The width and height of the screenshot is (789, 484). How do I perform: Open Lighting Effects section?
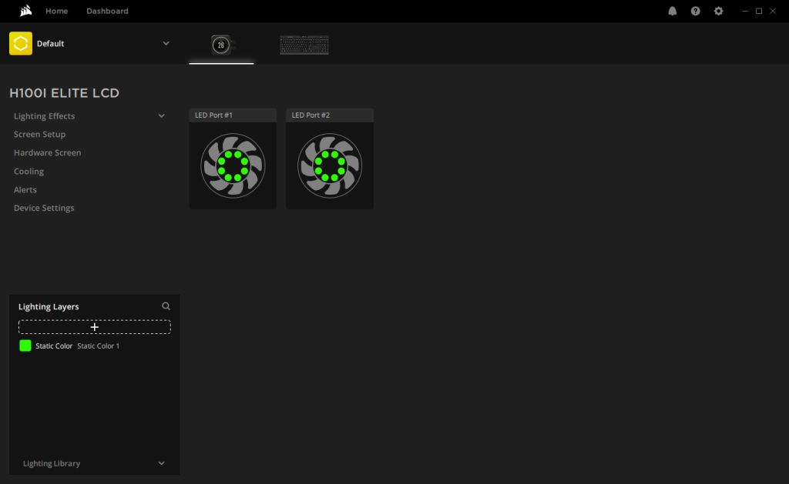(x=44, y=116)
